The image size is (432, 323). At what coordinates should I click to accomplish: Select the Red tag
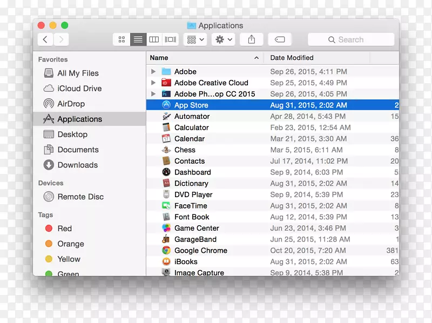click(x=64, y=228)
